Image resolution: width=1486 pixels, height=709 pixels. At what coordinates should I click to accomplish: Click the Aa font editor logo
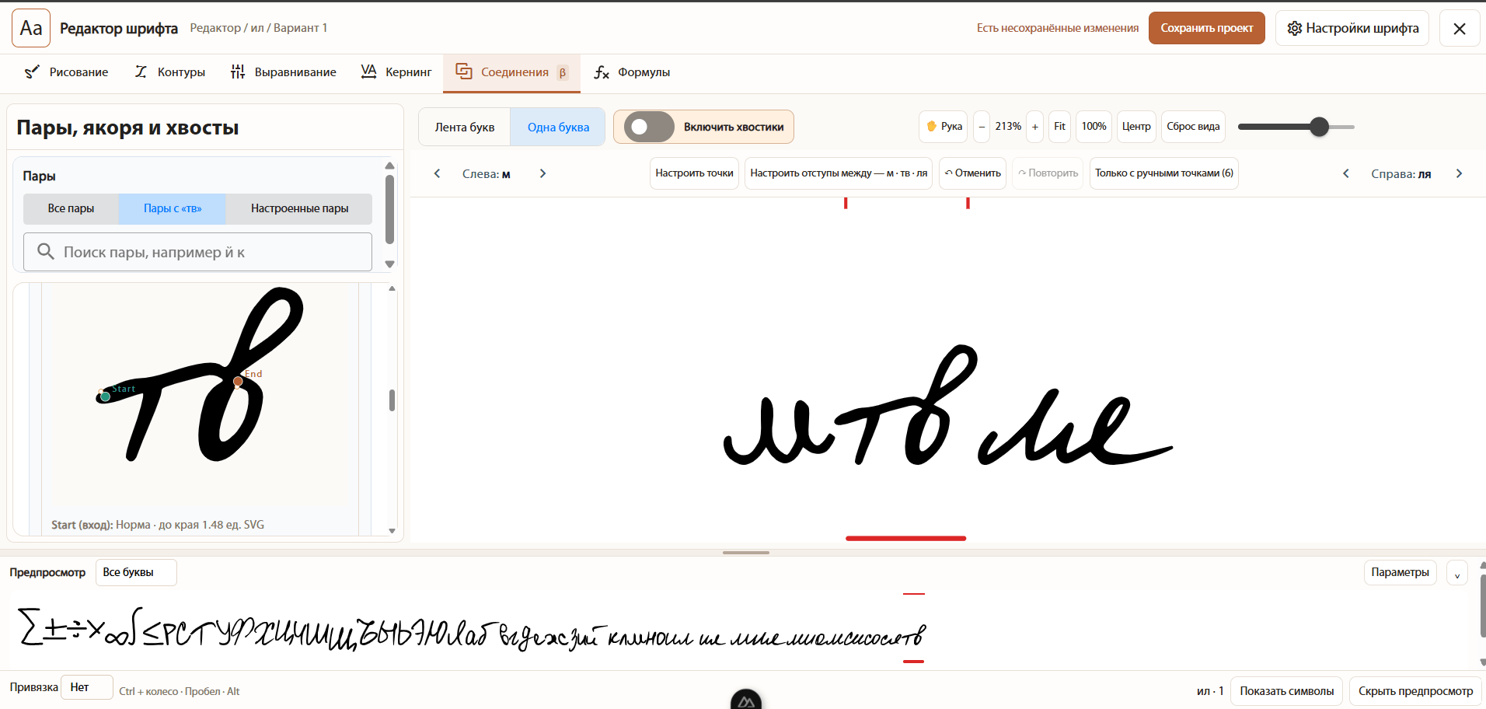point(31,28)
